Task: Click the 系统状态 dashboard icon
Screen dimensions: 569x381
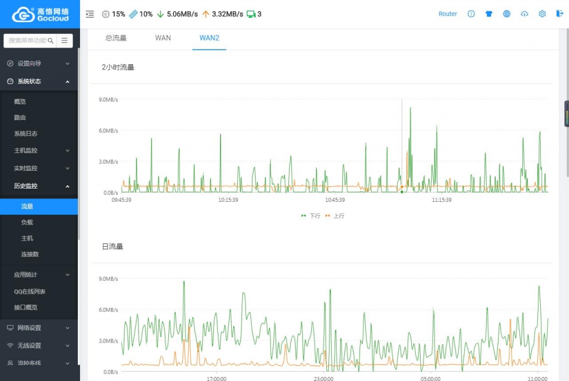Action: pyautogui.click(x=10, y=81)
